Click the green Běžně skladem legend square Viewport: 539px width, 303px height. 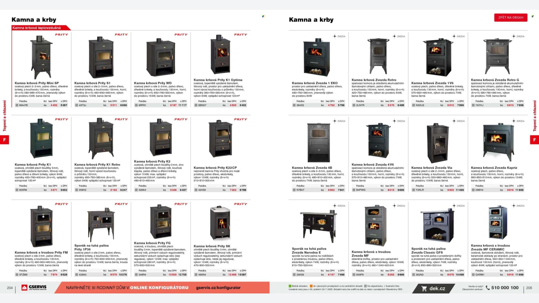(290, 286)
